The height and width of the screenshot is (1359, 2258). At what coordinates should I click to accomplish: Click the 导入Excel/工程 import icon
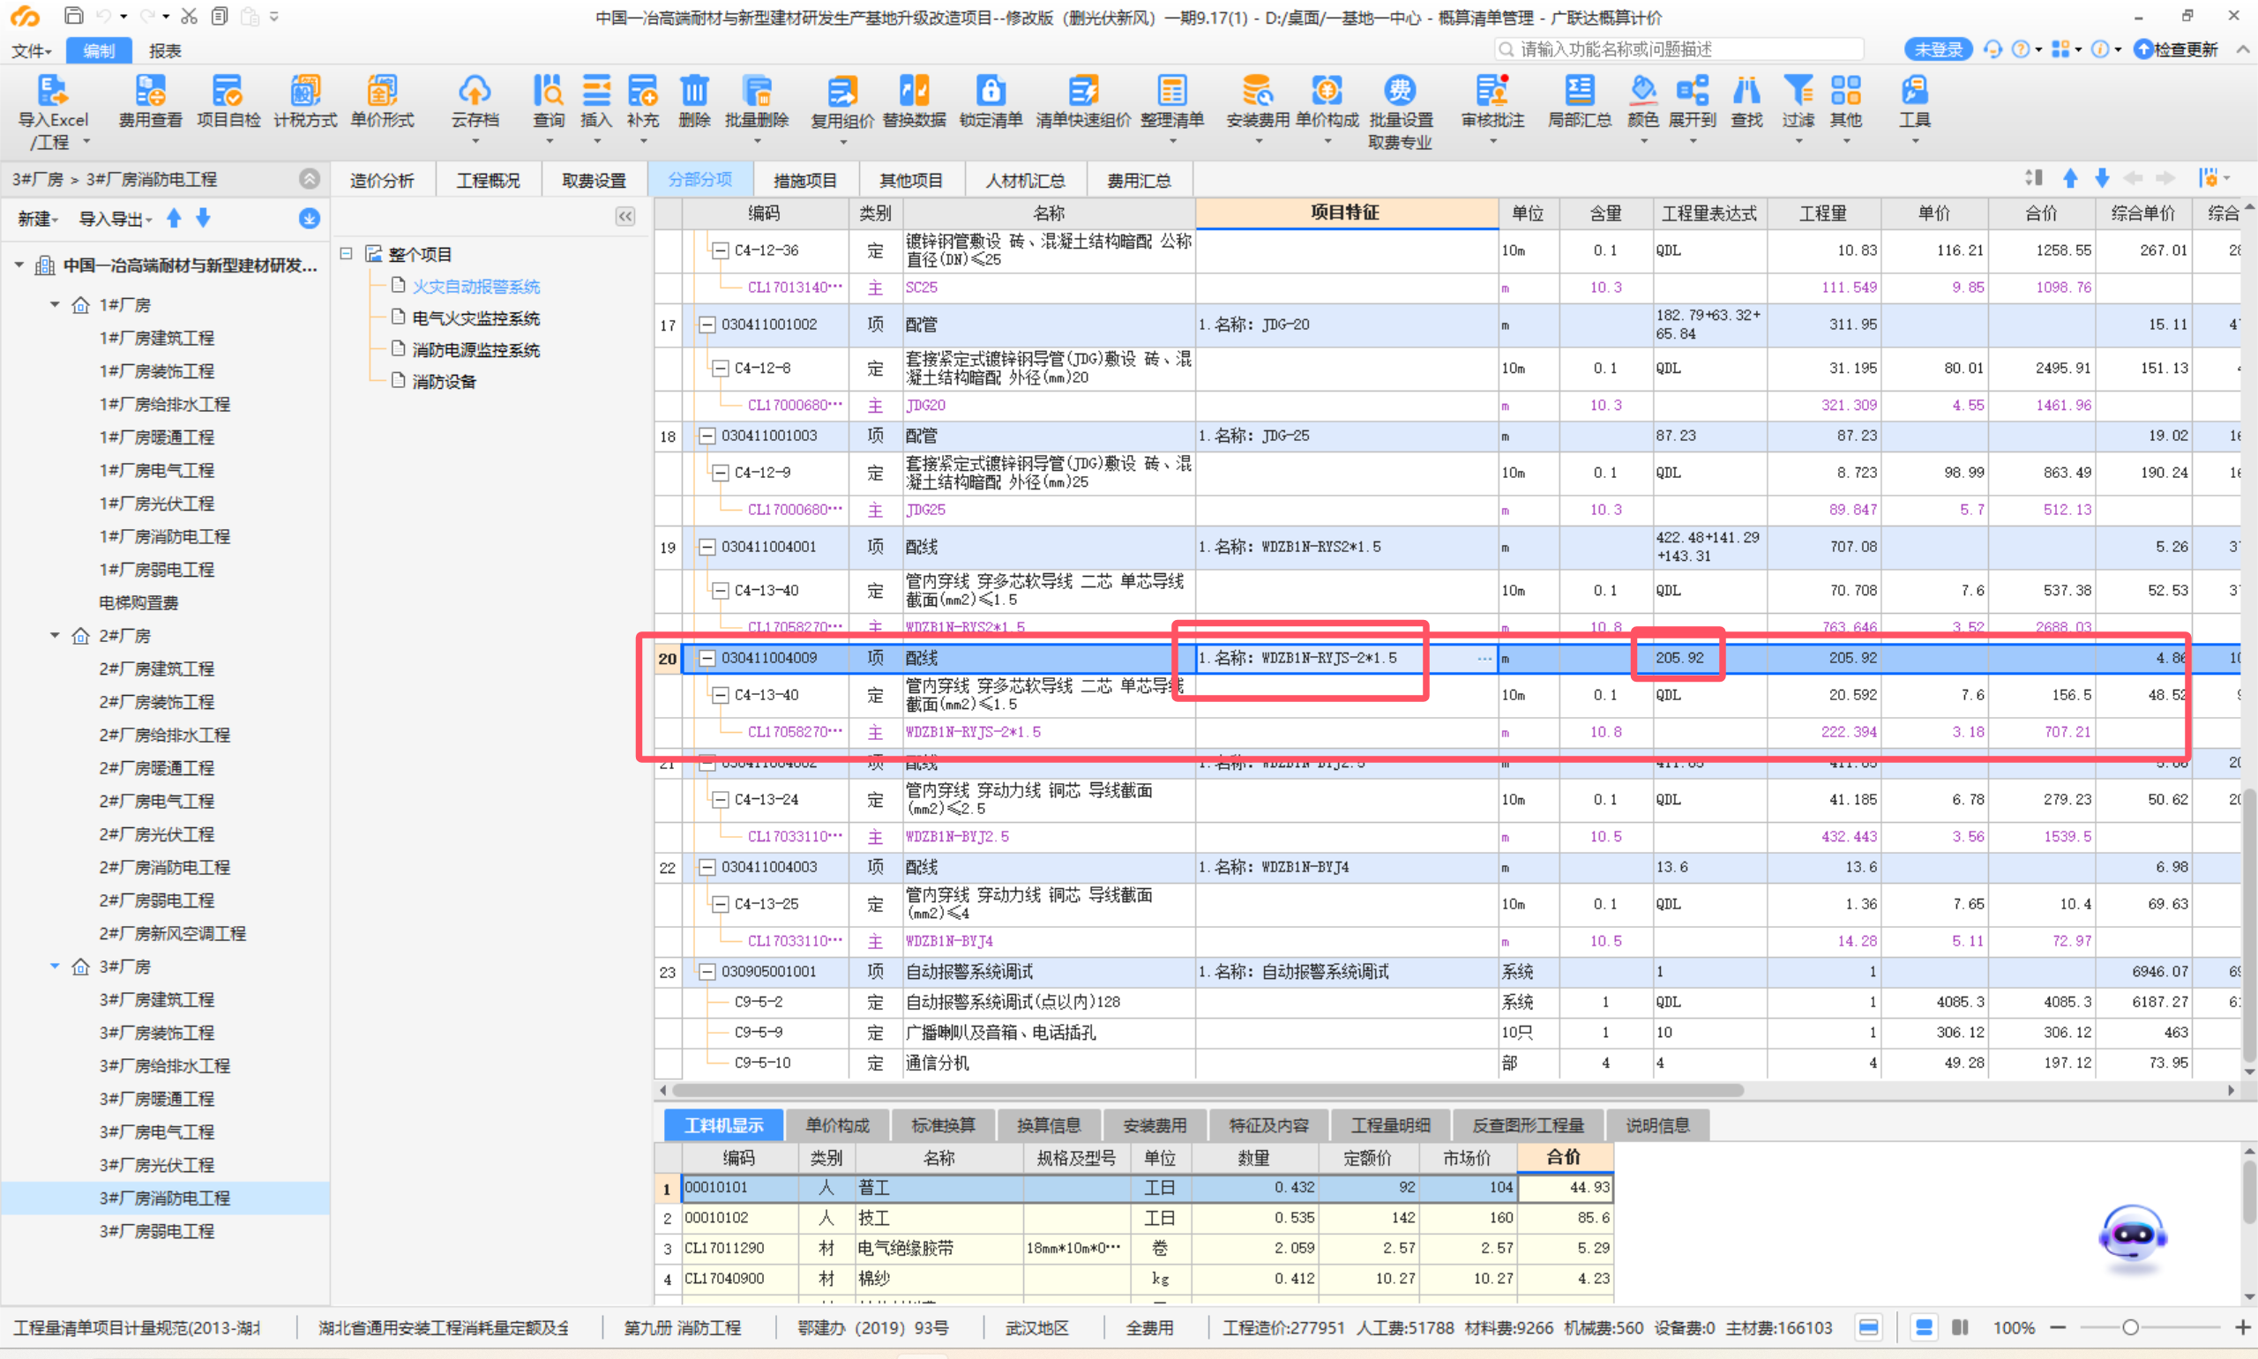52,92
